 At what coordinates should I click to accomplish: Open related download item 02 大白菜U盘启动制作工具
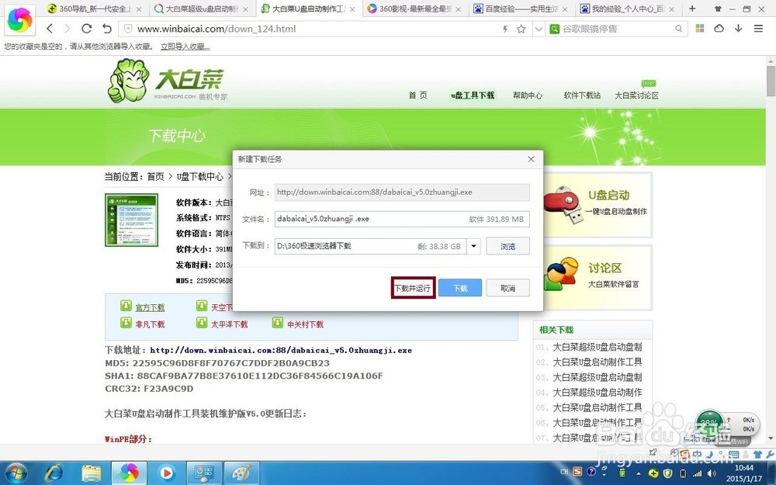point(597,362)
